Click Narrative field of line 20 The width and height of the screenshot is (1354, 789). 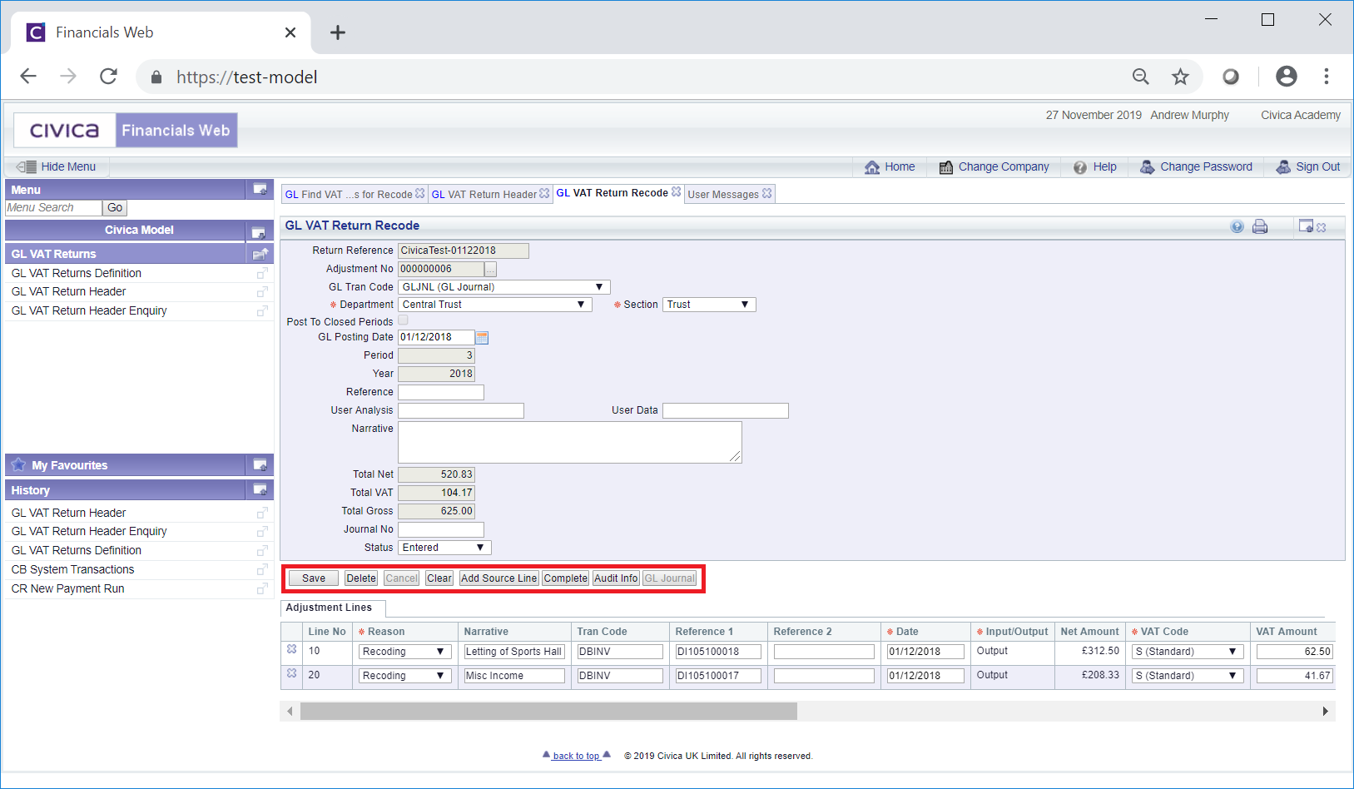click(x=514, y=676)
